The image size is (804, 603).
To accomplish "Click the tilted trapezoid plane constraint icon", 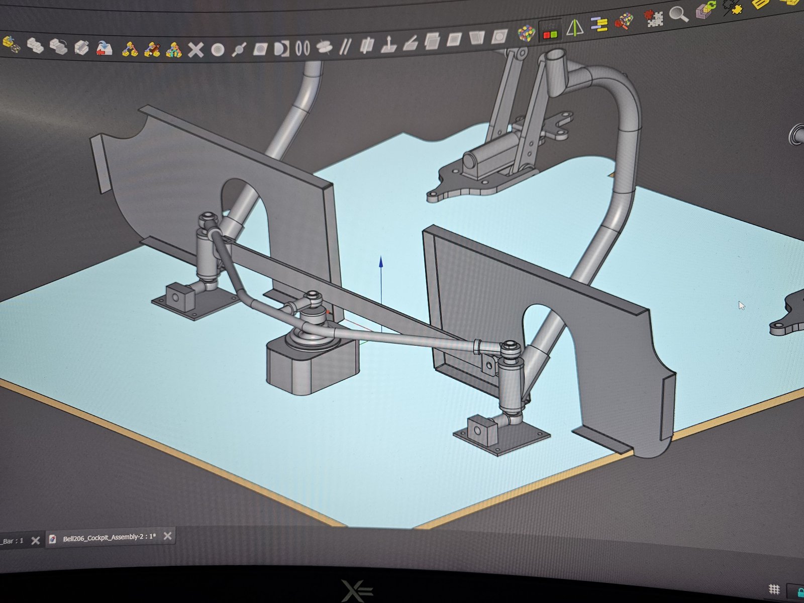I will click(476, 38).
